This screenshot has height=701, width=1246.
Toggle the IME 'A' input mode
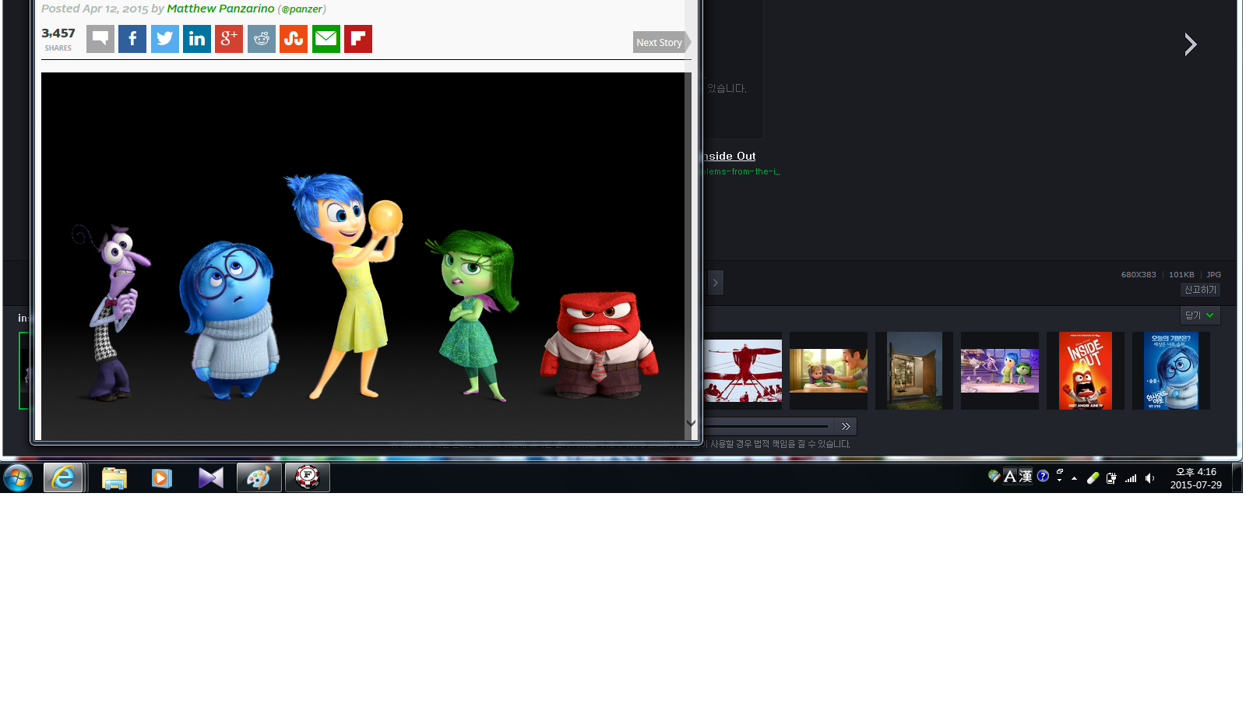1010,477
